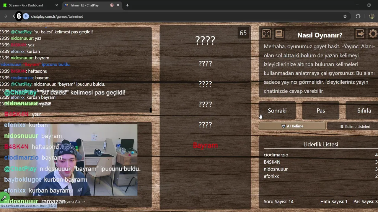Close the Tahmin Et - ChatPlay tab

click(118, 5)
